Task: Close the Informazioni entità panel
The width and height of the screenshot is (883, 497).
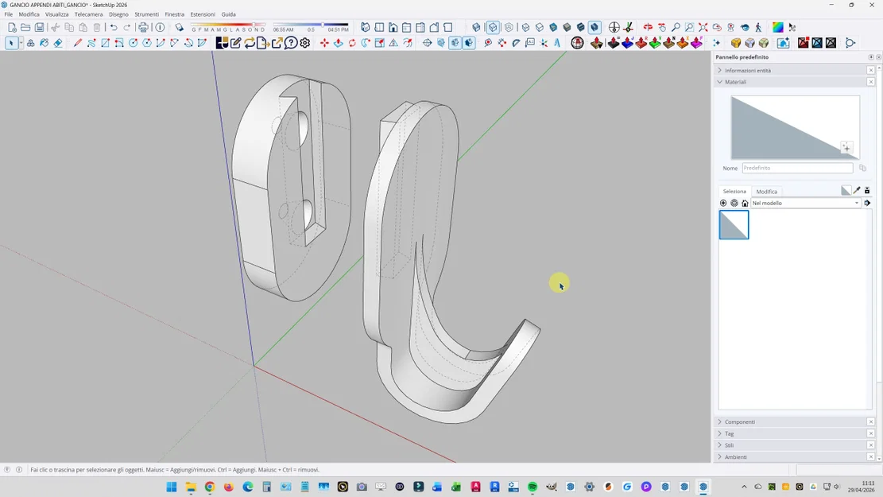Action: pos(870,71)
